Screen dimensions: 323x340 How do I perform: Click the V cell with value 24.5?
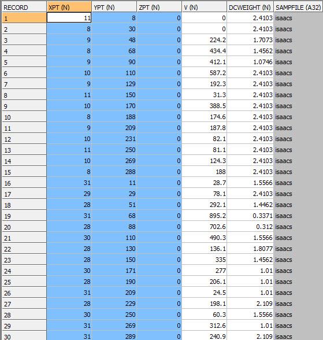pos(205,293)
